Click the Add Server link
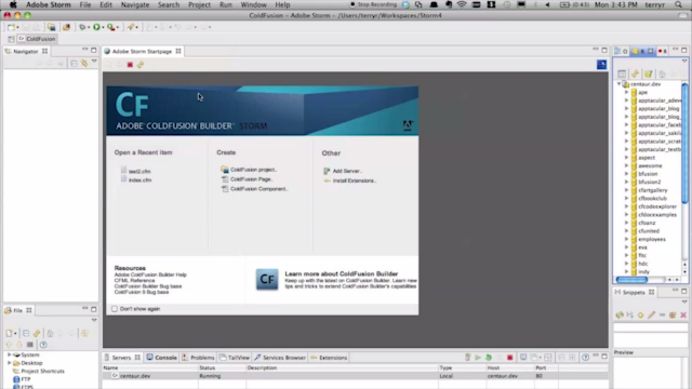Image resolution: width=692 pixels, height=389 pixels. [x=347, y=171]
